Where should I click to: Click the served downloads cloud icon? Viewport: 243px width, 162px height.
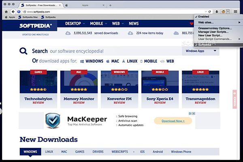[68, 33]
